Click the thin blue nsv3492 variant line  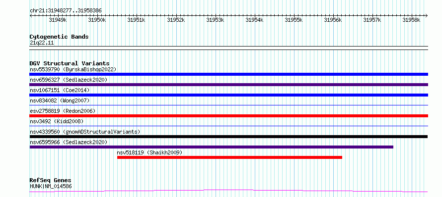(x=228, y=126)
